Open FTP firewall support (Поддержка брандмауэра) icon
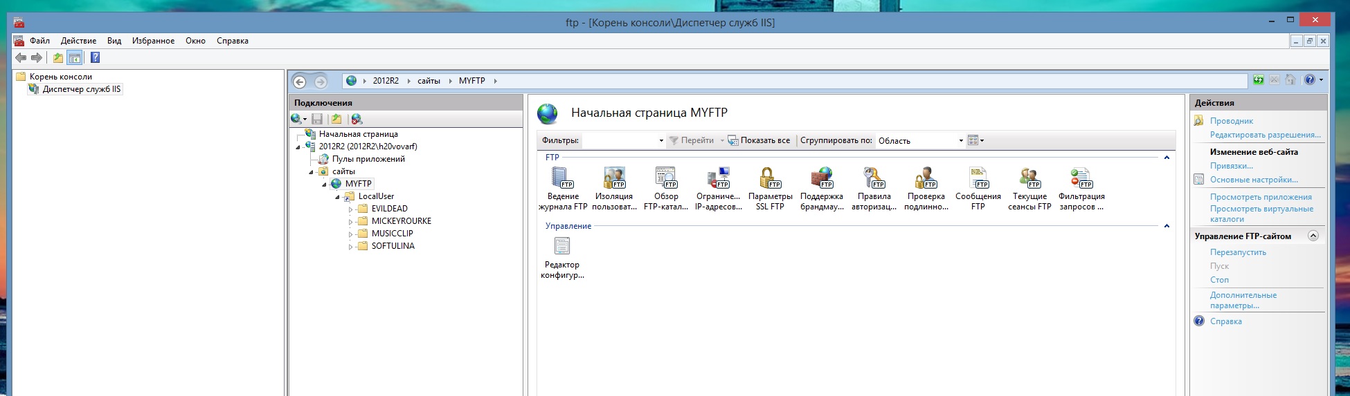 [x=822, y=178]
